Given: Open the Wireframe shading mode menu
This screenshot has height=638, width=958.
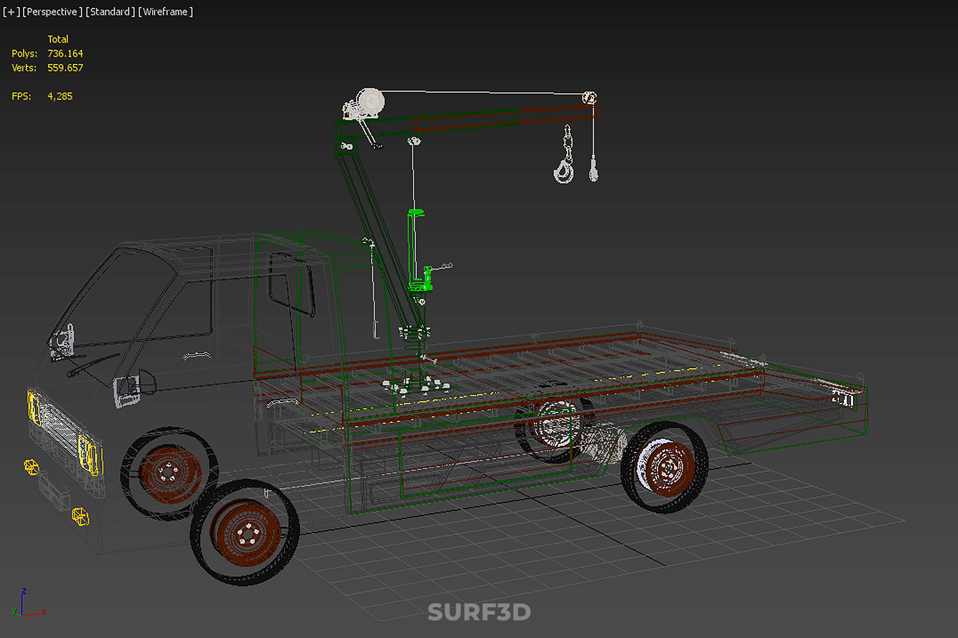Looking at the screenshot, I should tap(165, 11).
